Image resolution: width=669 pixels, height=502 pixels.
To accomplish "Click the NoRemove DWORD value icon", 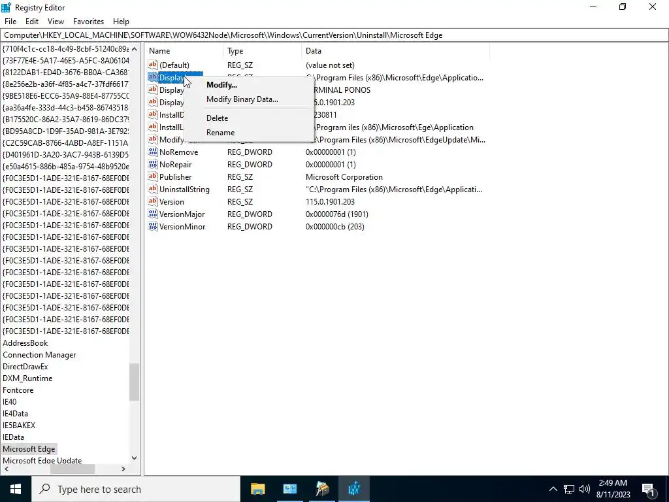I will [x=153, y=152].
